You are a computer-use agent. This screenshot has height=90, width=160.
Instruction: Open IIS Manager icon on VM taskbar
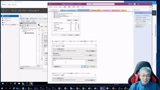[x=31, y=83]
